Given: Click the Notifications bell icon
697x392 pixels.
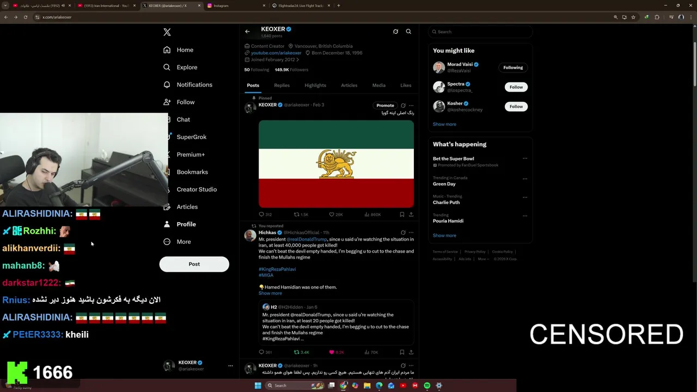Looking at the screenshot, I should coord(167,84).
